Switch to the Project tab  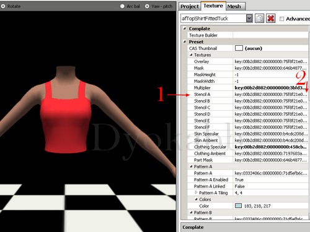coord(190,6)
